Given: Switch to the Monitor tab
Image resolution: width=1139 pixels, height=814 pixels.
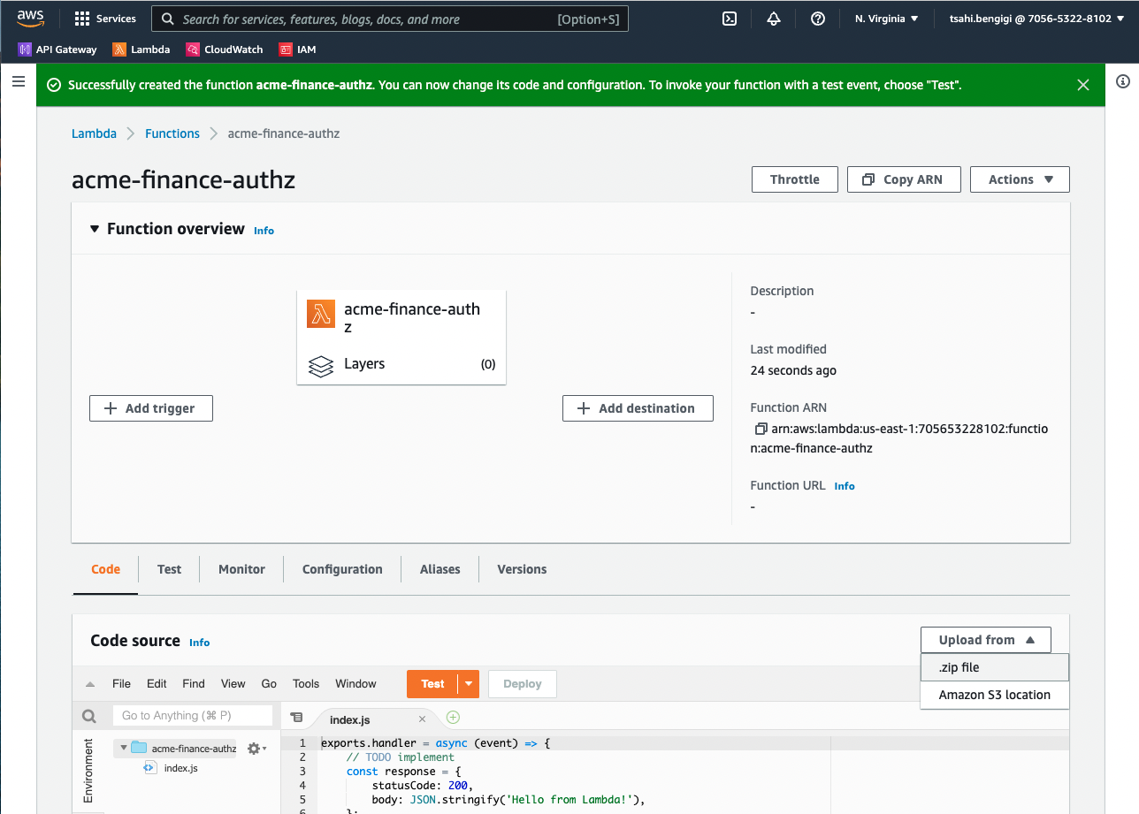Looking at the screenshot, I should point(241,569).
